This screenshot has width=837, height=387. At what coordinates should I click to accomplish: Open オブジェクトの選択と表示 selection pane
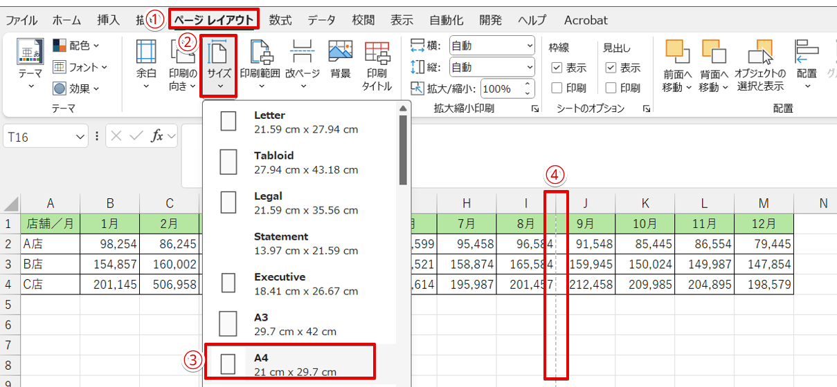[x=760, y=66]
